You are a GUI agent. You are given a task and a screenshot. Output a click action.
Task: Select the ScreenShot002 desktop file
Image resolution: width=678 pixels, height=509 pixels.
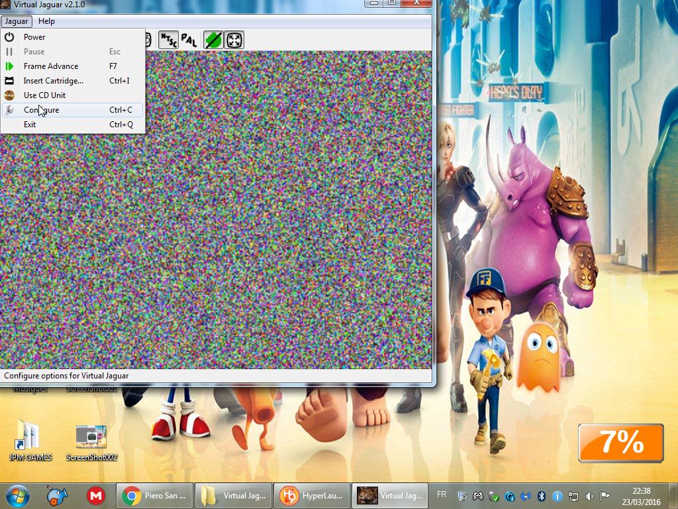[91, 442]
